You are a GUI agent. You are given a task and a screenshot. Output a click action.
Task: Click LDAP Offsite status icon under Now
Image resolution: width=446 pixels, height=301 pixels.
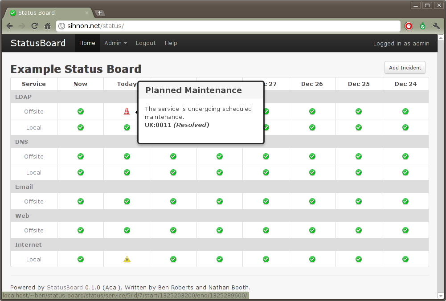[80, 111]
